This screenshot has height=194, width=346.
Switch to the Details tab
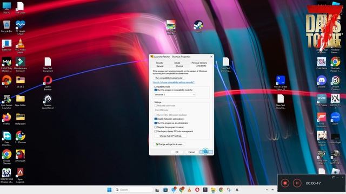click(x=177, y=63)
